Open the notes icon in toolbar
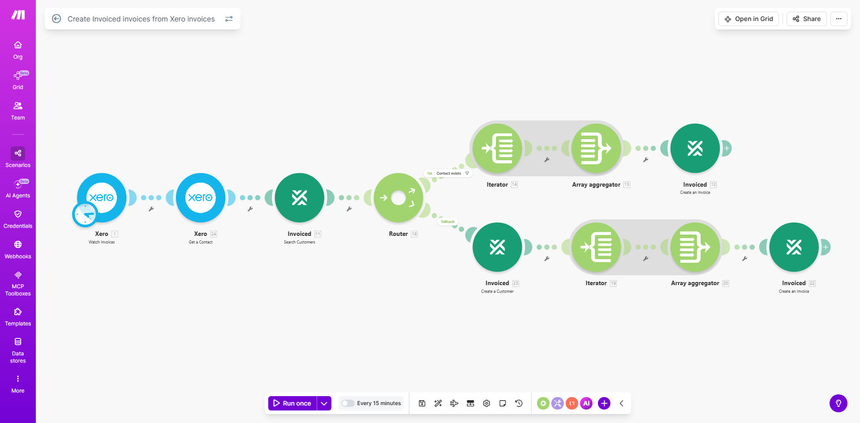 503,403
